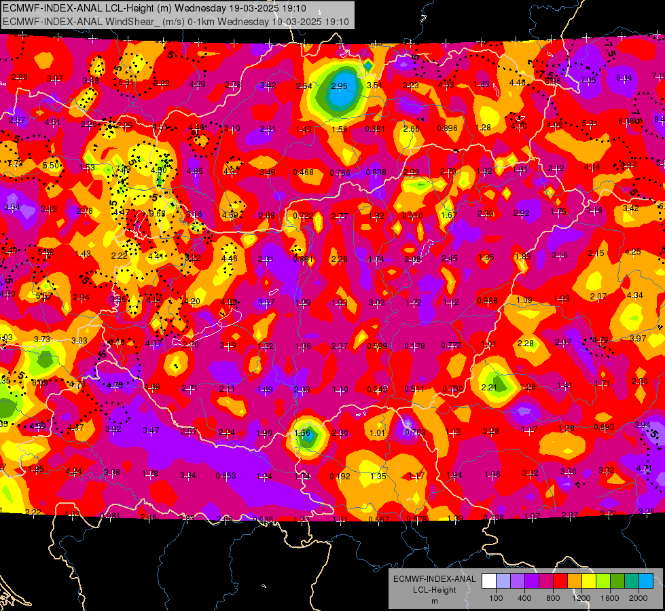Click the legend tick label 2000

click(639, 598)
